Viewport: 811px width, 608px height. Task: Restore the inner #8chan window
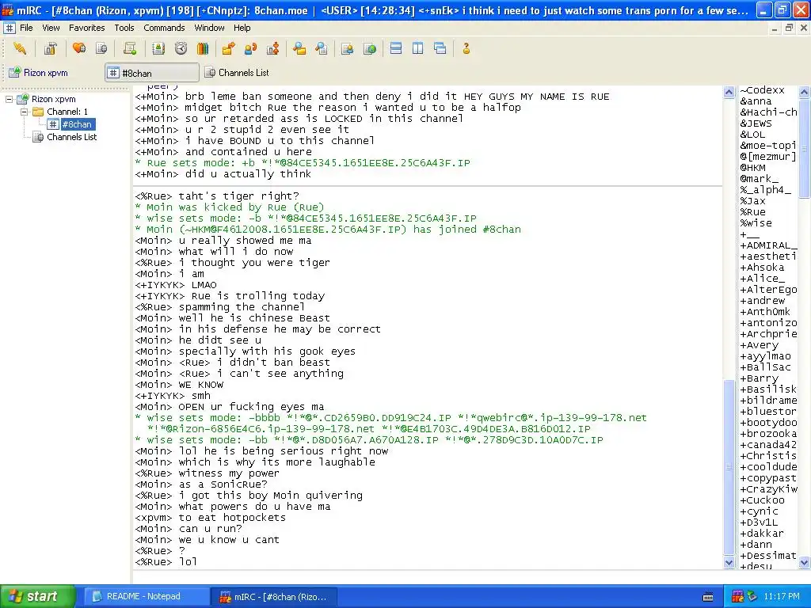(789, 28)
